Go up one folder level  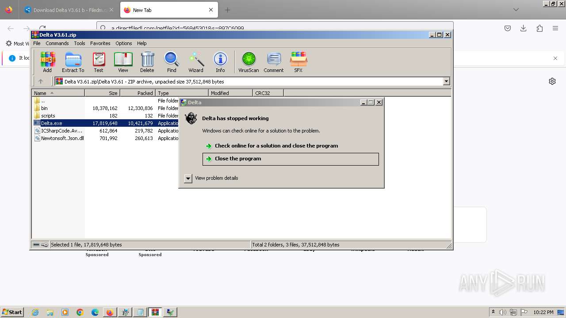[x=41, y=81]
